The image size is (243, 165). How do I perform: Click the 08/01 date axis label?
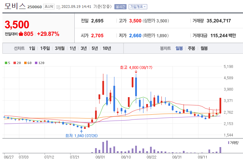(x=100, y=157)
